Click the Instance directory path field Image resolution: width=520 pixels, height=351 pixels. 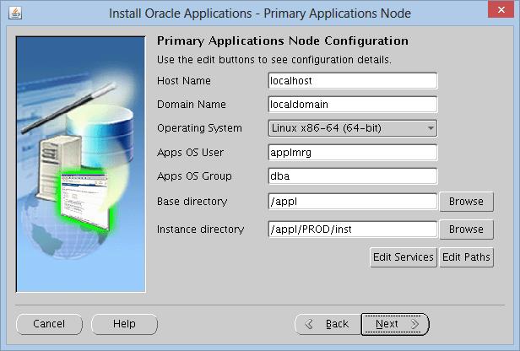[x=351, y=229]
